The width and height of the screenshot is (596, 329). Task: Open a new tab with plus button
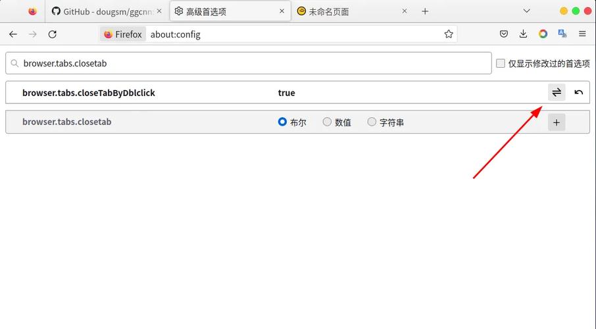pyautogui.click(x=425, y=11)
